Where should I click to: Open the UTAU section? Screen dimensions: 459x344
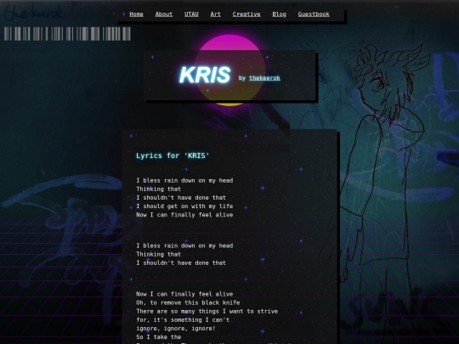click(191, 14)
